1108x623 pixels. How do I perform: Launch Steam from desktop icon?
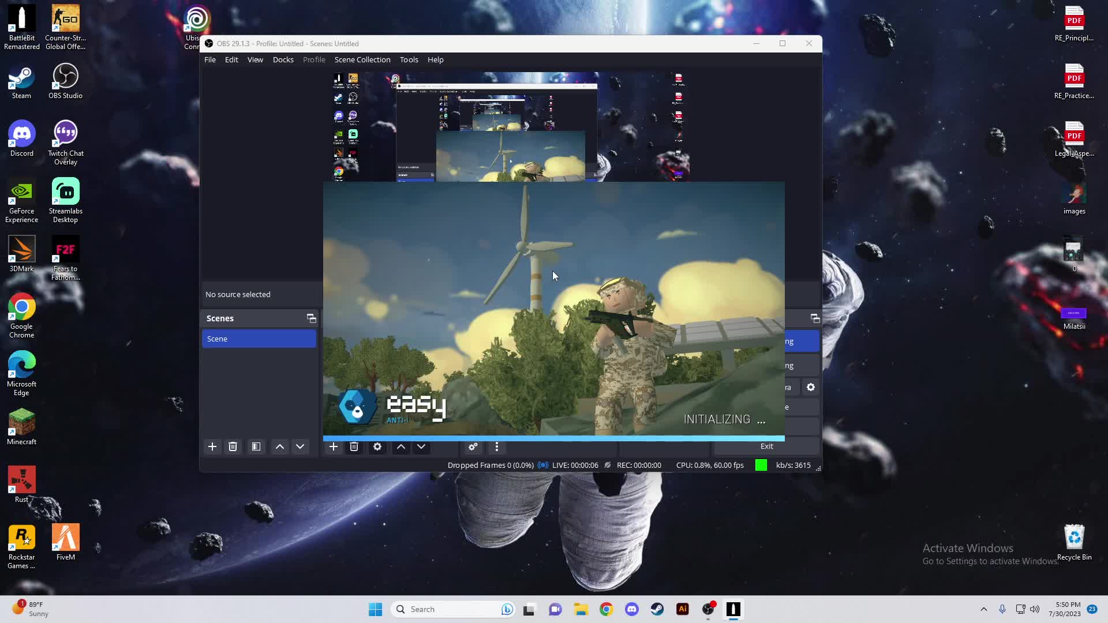coord(22,81)
